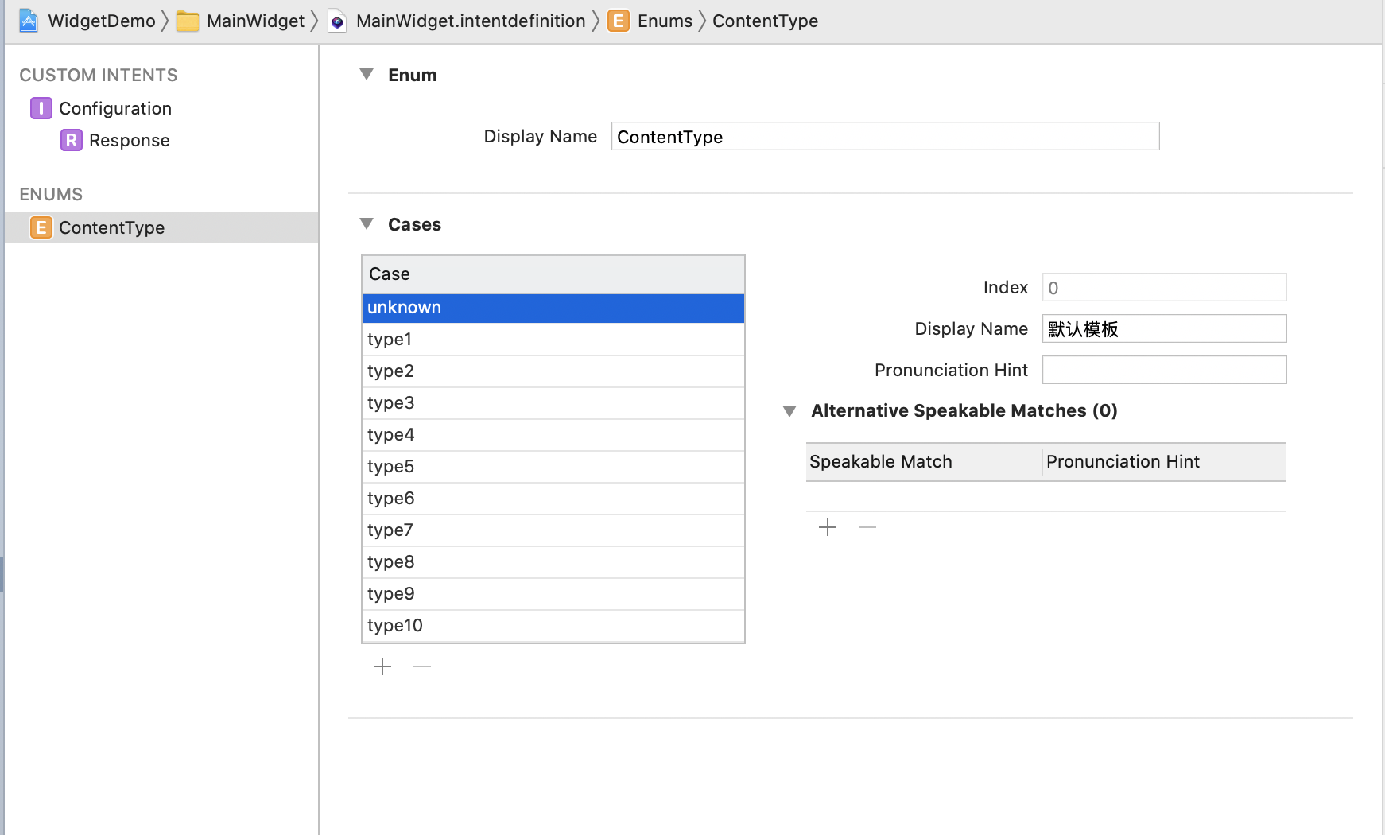1385x835 pixels.
Task: Click the Pronunciation Hint input field
Action: click(1164, 370)
